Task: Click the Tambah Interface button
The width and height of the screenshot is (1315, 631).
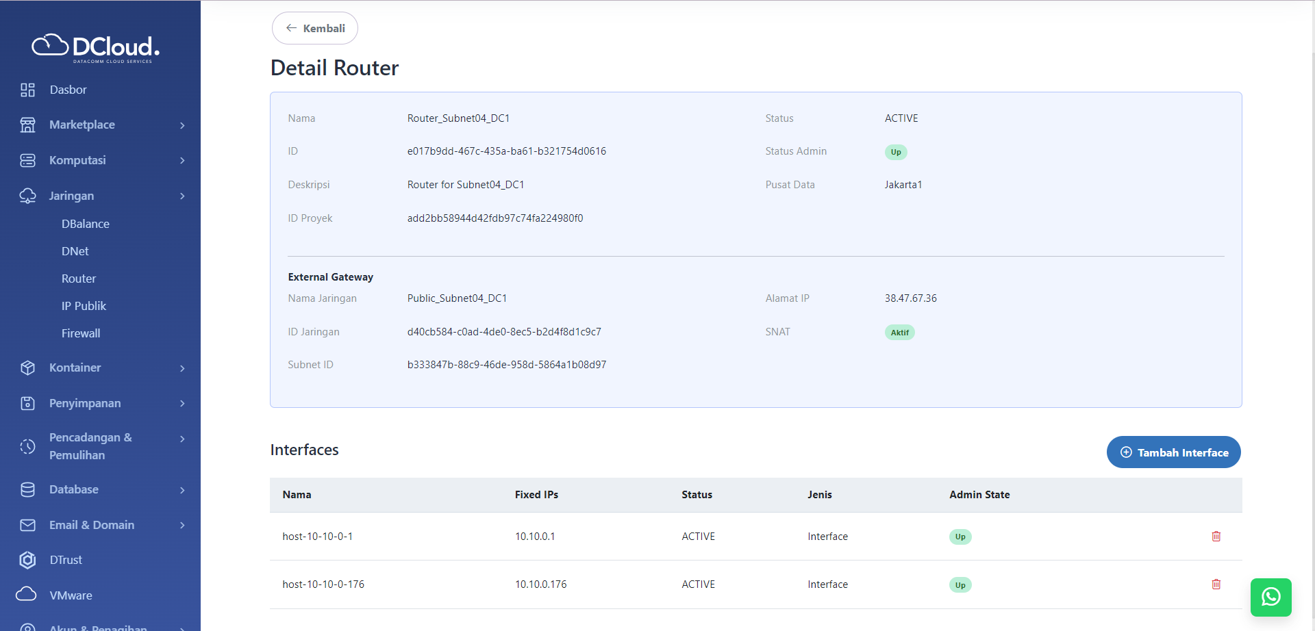Action: 1173,452
